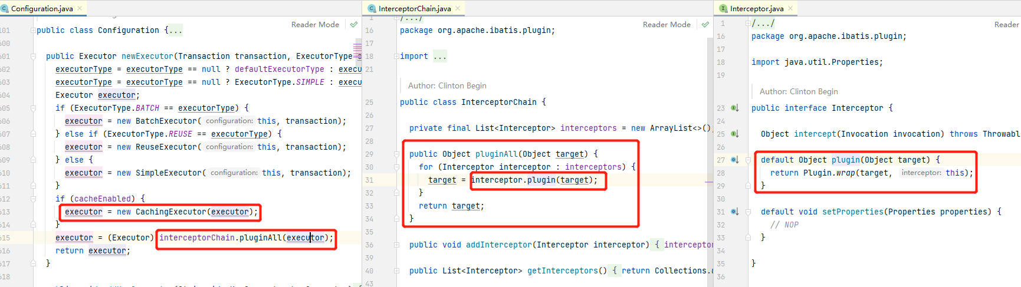Place the cursor on interceptorChain.pluginAll(executor) call
1021x287 pixels.
point(242,238)
